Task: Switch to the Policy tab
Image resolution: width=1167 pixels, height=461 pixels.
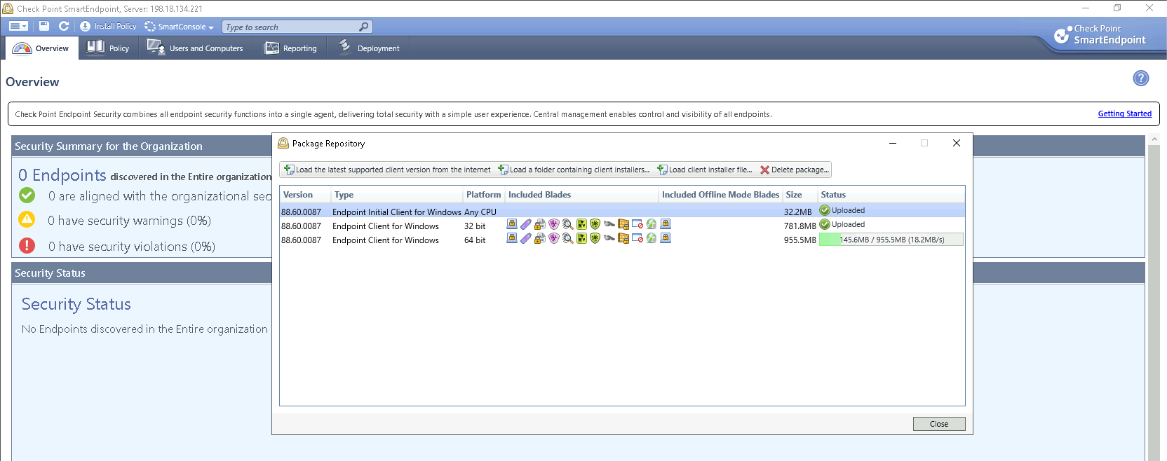Action: click(109, 48)
